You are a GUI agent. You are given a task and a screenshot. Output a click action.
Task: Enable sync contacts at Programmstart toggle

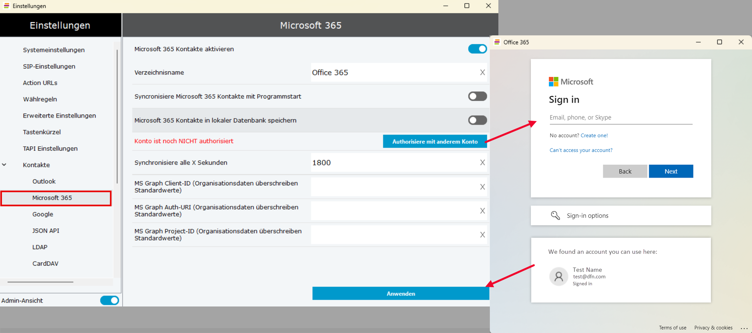(477, 96)
